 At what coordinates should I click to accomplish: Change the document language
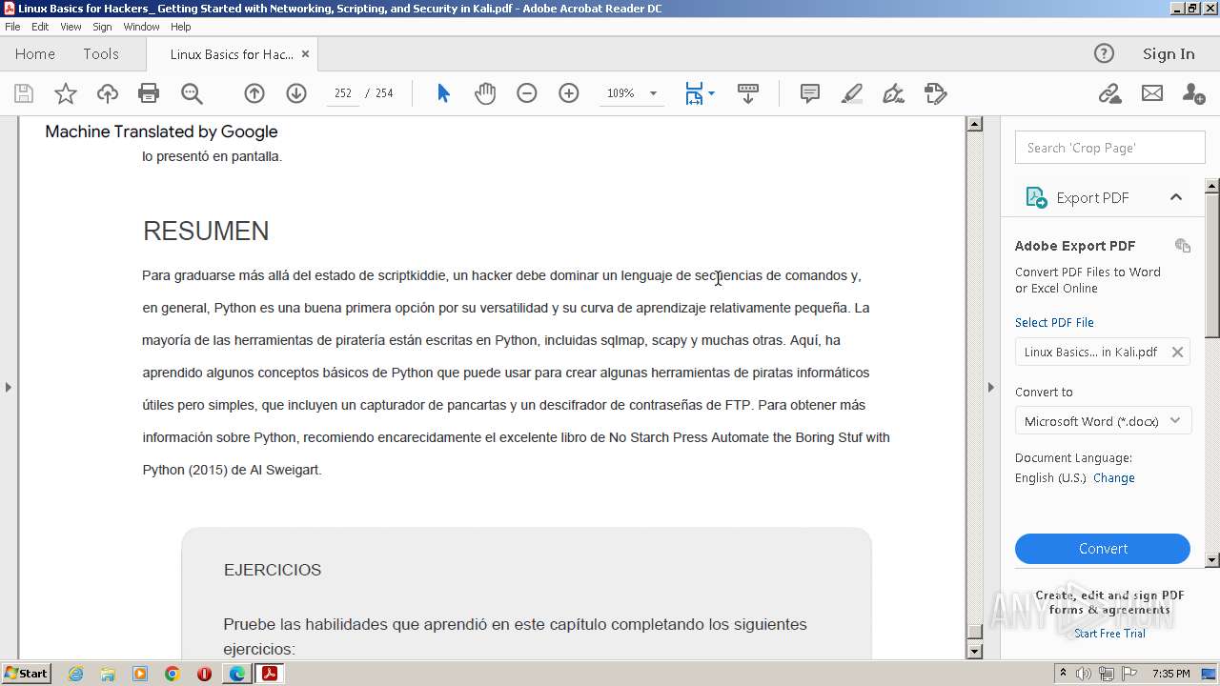tap(1113, 478)
